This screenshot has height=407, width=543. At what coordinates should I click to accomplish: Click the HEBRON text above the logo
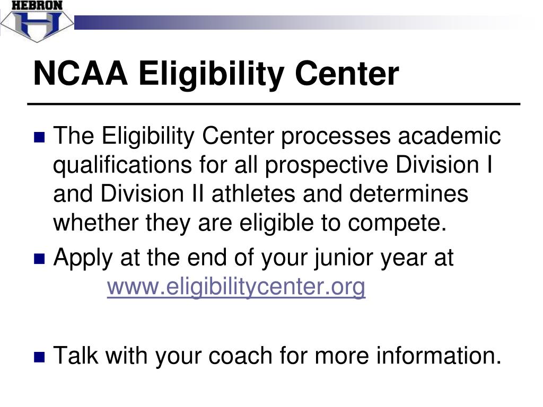click(37, 5)
